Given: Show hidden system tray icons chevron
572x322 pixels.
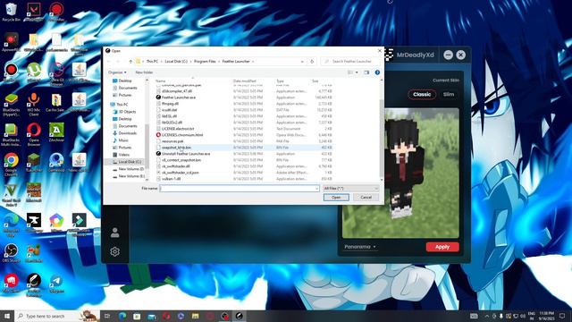Looking at the screenshot, I should pos(486,316).
